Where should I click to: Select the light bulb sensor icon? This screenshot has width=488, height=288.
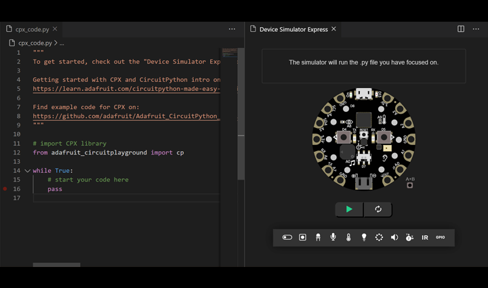pos(364,237)
